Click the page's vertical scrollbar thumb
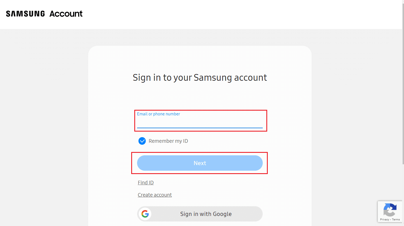The height and width of the screenshot is (226, 404). [402, 84]
